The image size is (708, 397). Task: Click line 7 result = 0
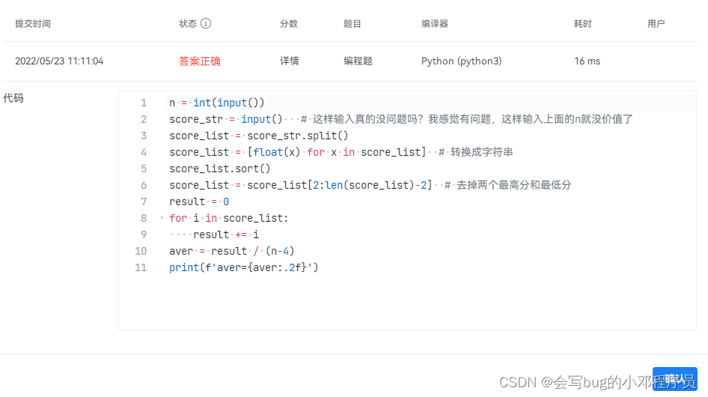coord(199,201)
